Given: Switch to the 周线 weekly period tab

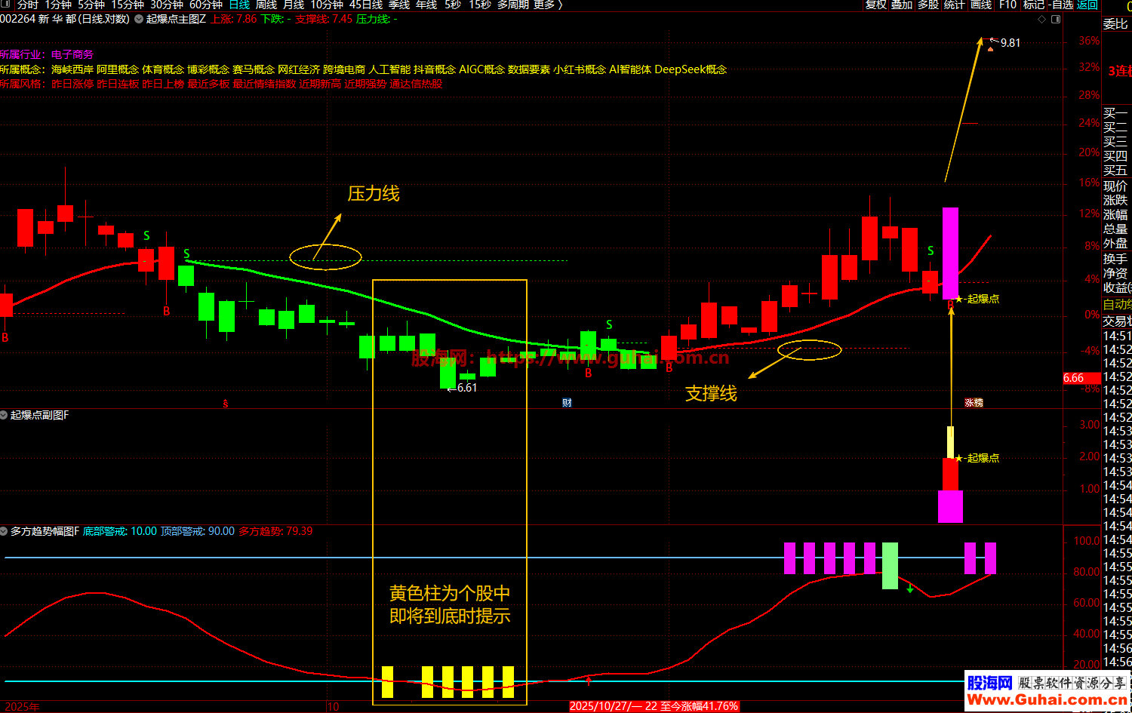Looking at the screenshot, I should pos(266,5).
